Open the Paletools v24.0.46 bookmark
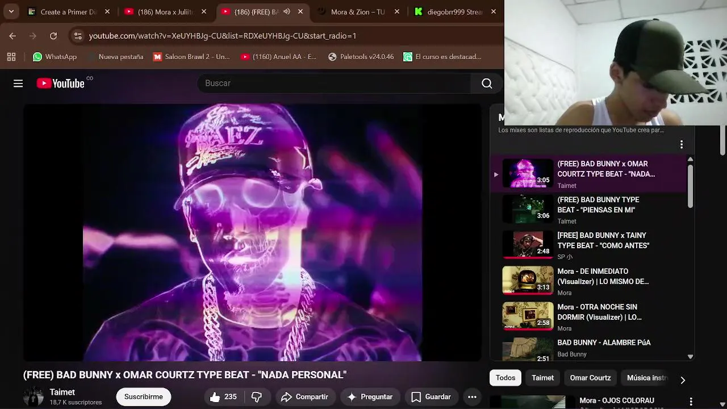This screenshot has width=727, height=409. [x=361, y=57]
